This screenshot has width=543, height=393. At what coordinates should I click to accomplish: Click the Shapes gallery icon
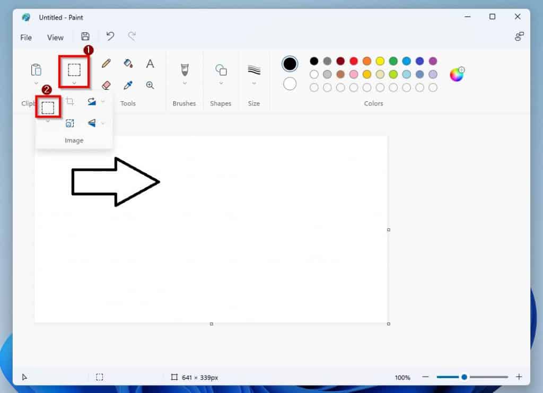221,70
